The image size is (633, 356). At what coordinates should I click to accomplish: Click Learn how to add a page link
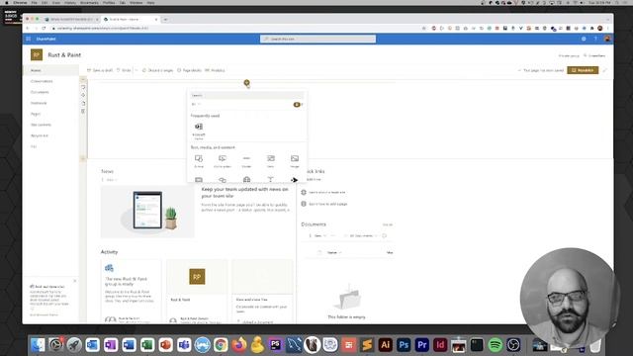pyautogui.click(x=327, y=204)
